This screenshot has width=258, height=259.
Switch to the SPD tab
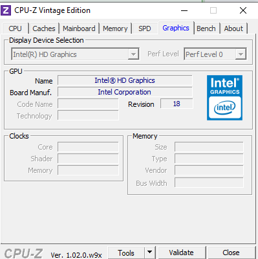tap(145, 28)
